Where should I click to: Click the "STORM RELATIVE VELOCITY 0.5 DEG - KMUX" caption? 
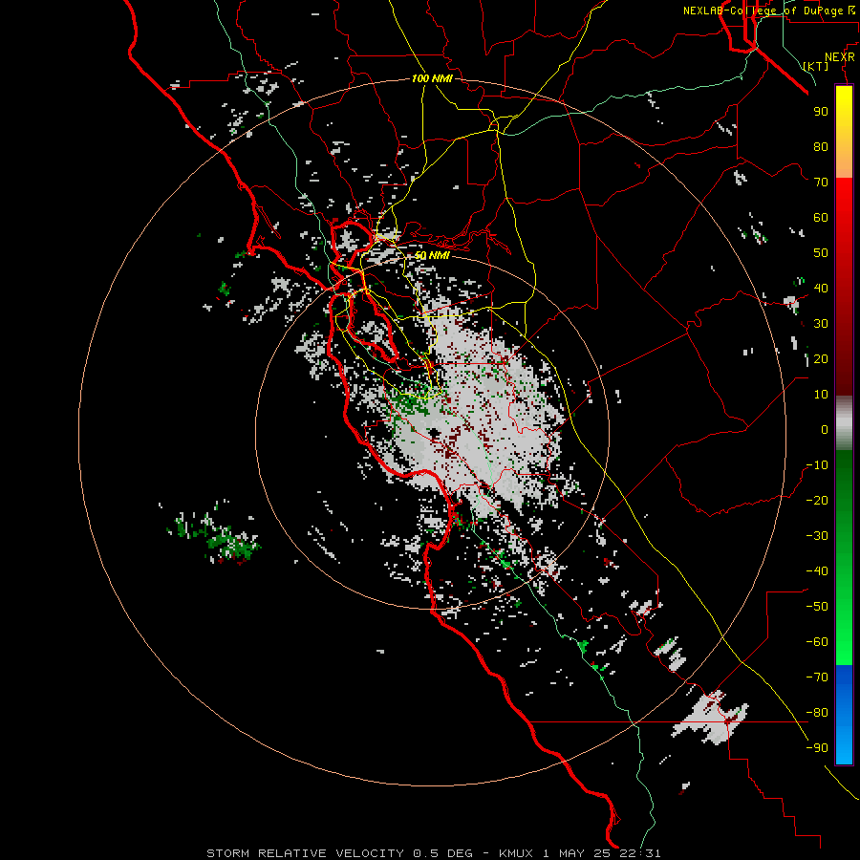[x=370, y=853]
